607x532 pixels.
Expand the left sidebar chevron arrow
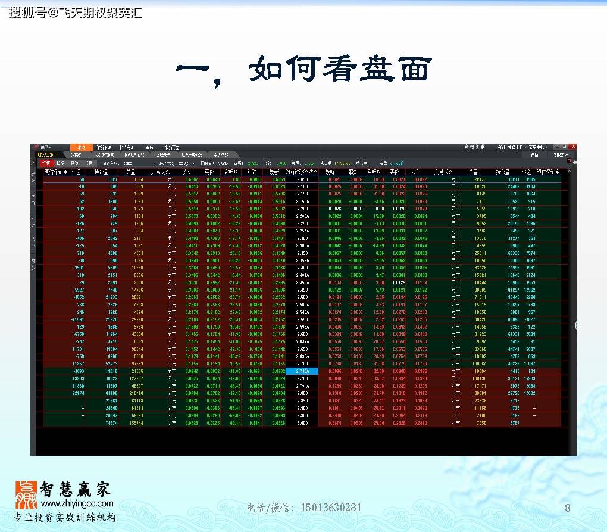tap(33, 163)
